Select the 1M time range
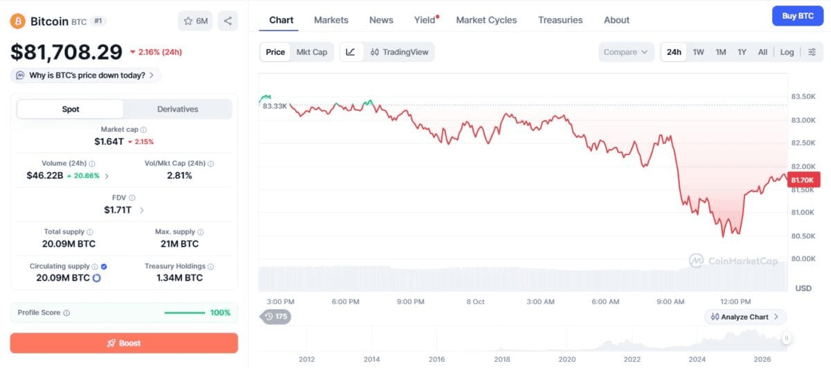The height and width of the screenshot is (368, 831). [x=721, y=52]
